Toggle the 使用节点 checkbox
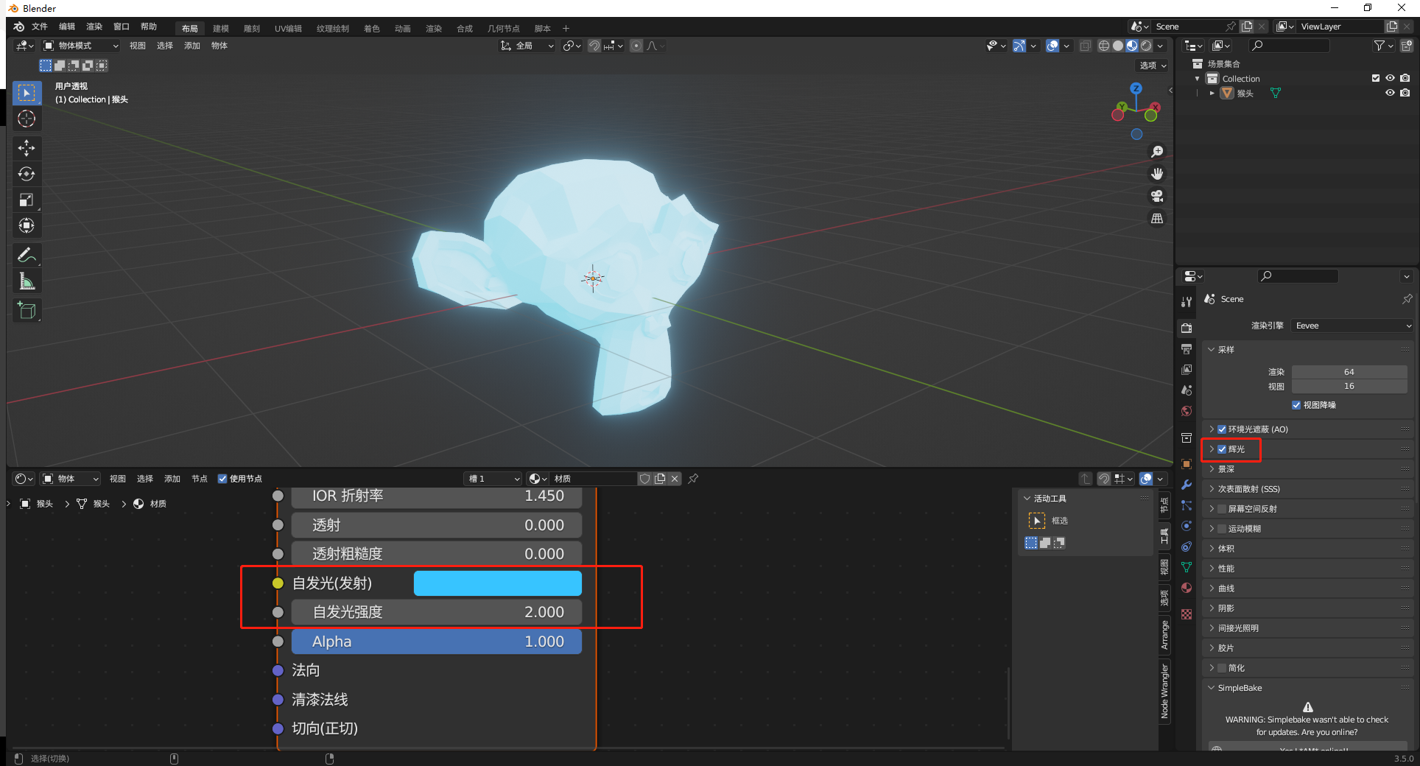Image resolution: width=1420 pixels, height=766 pixels. click(x=222, y=479)
